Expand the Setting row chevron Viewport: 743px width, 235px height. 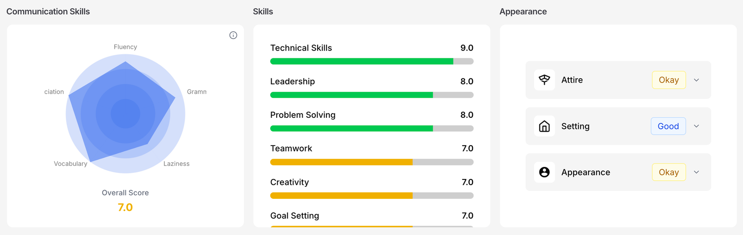[x=697, y=126]
